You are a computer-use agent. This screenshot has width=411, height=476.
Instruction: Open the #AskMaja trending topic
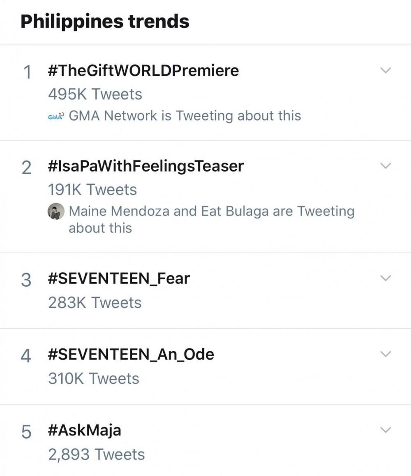(x=84, y=430)
